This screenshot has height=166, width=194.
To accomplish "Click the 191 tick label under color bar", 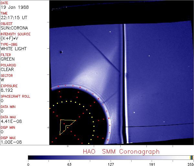I will coord(152,164).
